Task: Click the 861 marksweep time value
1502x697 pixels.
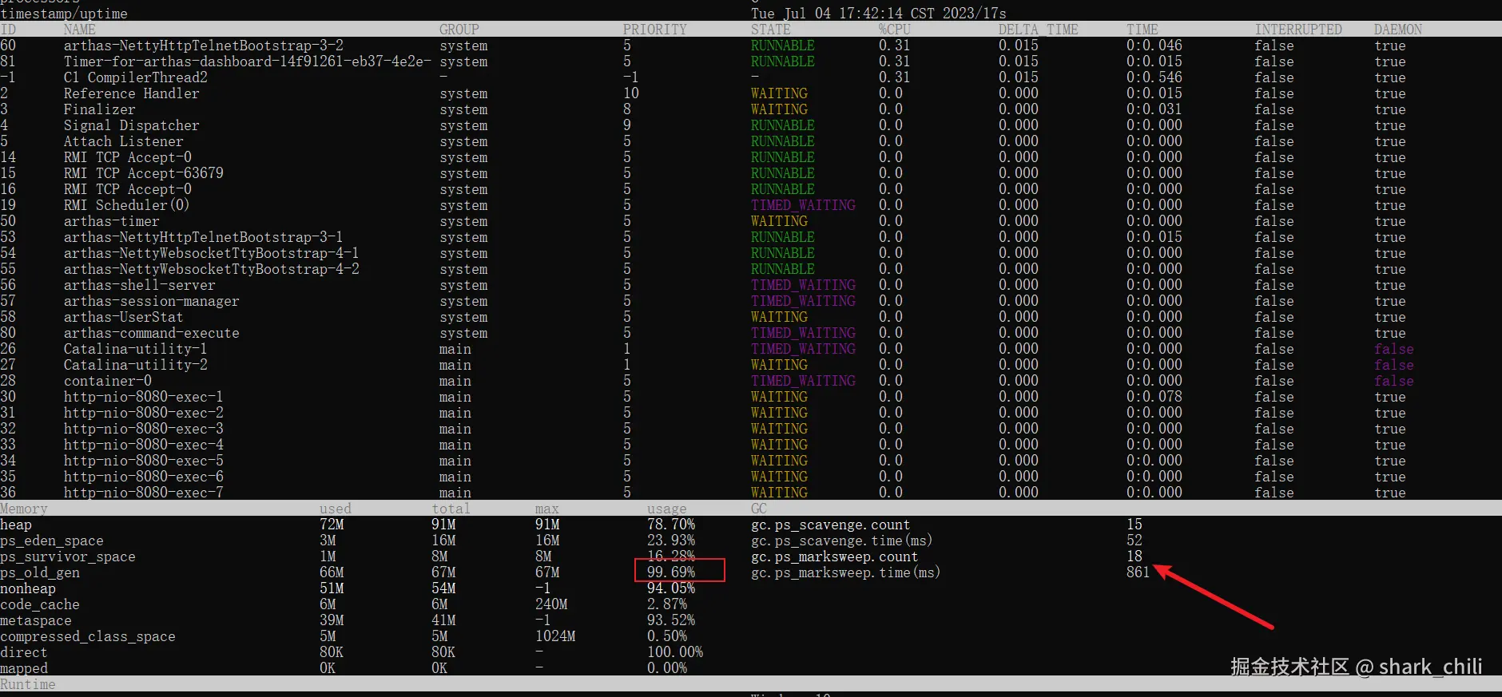Action: point(1138,572)
